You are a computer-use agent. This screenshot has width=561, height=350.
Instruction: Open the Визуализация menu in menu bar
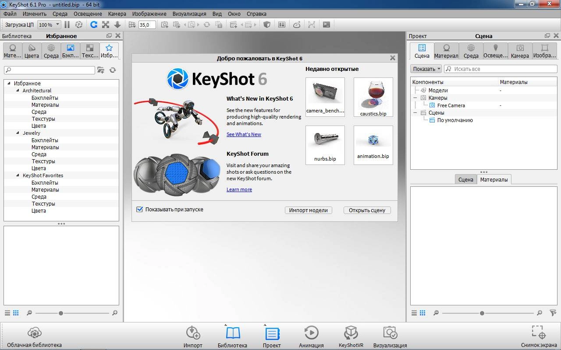[189, 14]
